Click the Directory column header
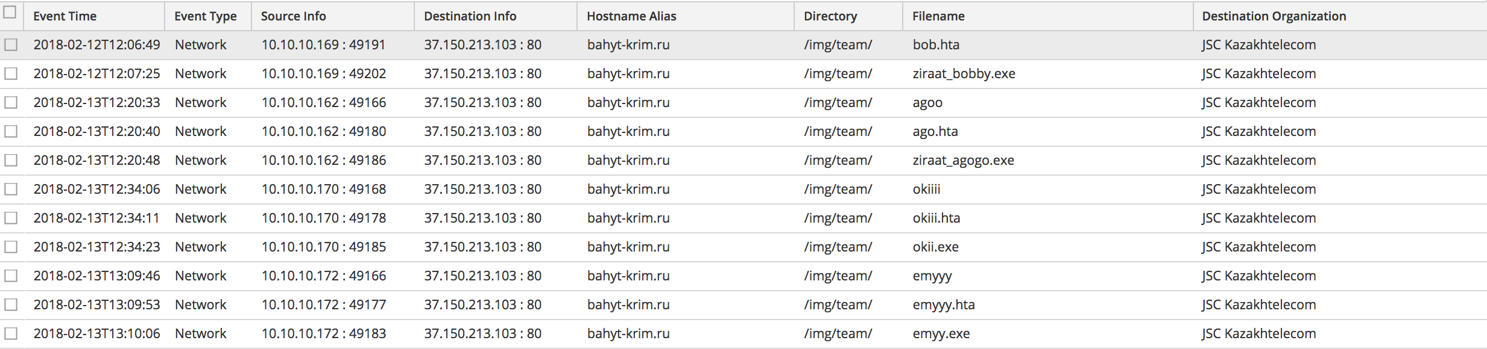This screenshot has width=1487, height=349. (x=830, y=16)
